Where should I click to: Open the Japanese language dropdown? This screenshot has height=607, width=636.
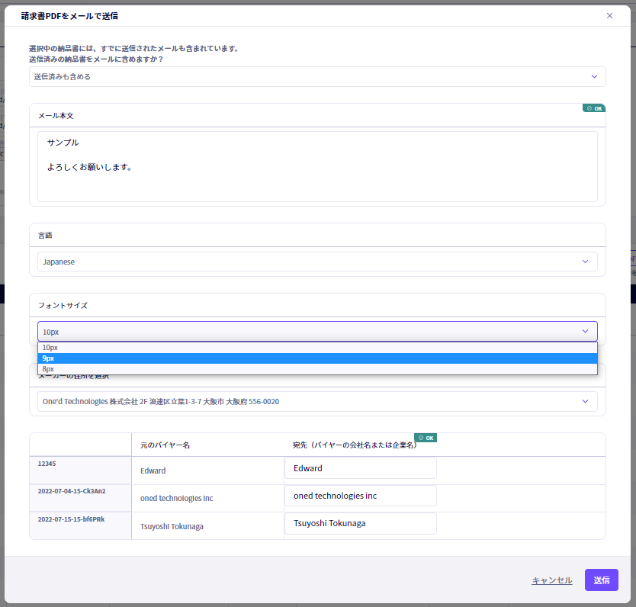coord(317,262)
